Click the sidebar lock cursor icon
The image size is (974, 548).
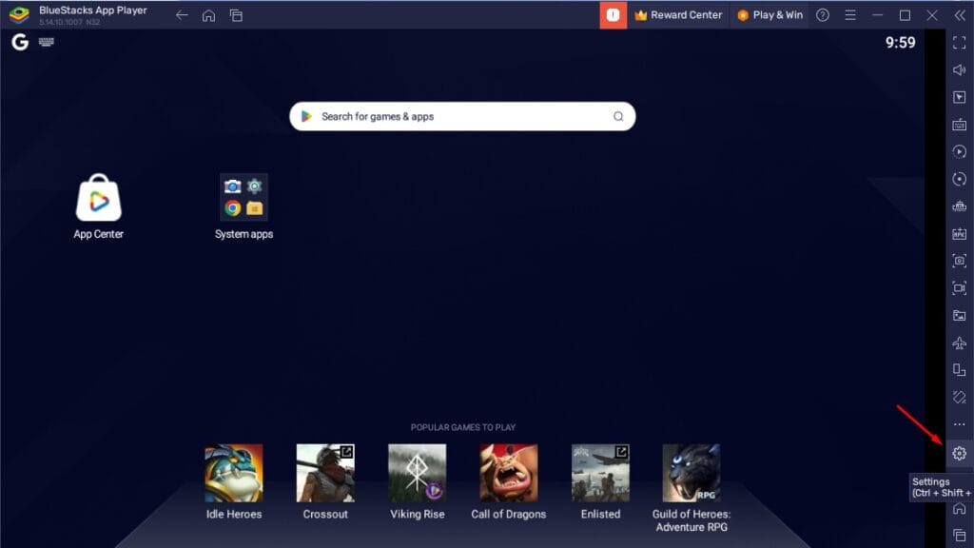click(959, 98)
